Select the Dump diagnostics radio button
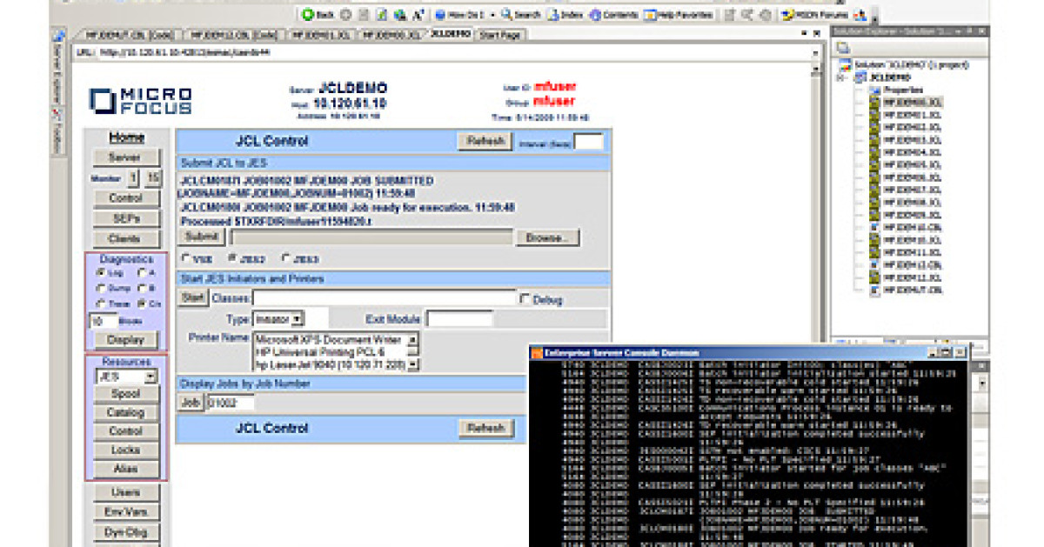The width and height of the screenshot is (1044, 547). click(x=101, y=288)
